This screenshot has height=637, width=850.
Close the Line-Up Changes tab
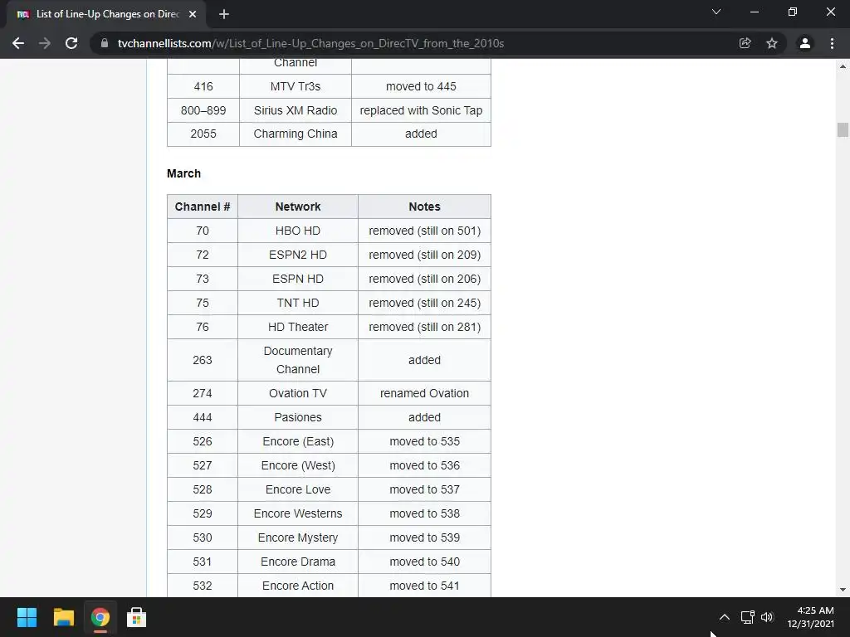pyautogui.click(x=193, y=15)
